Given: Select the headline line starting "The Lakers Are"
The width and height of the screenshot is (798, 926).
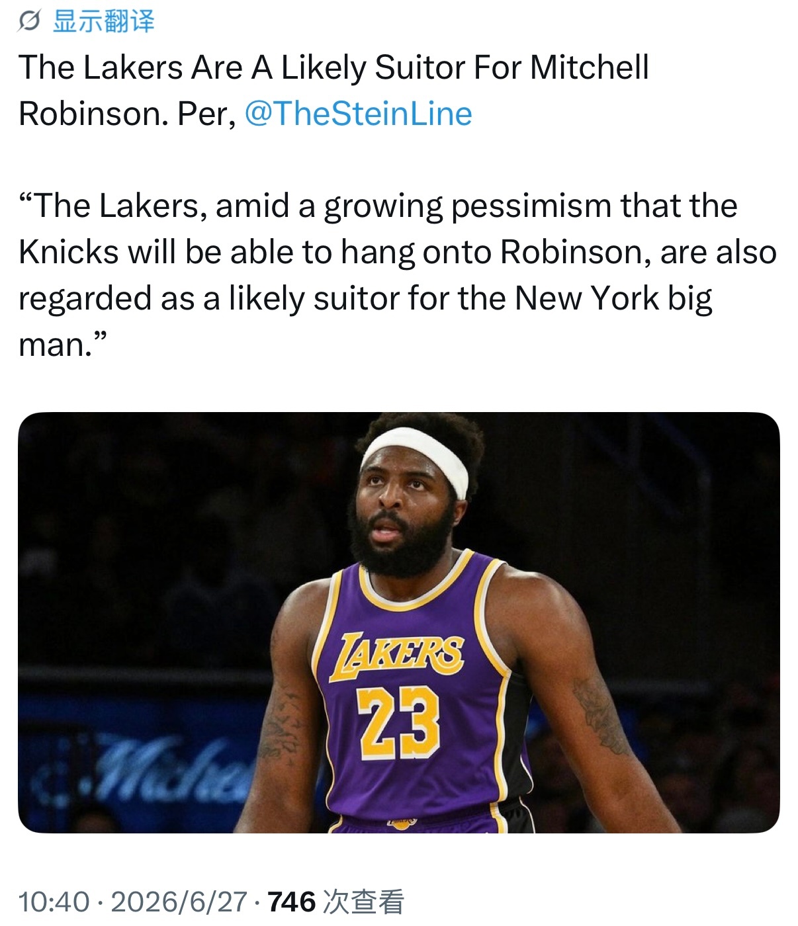Looking at the screenshot, I should point(334,67).
